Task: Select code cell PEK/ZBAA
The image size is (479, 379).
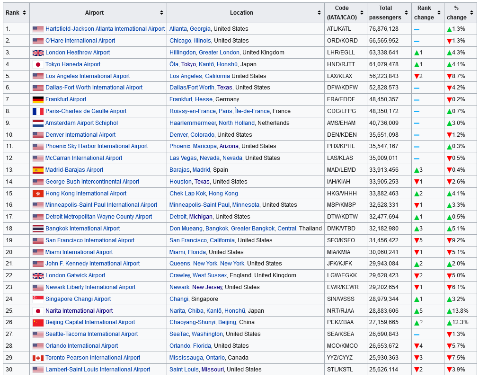Action: tap(340, 322)
